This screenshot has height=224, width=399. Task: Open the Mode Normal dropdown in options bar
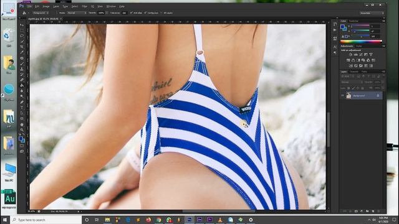pos(77,12)
